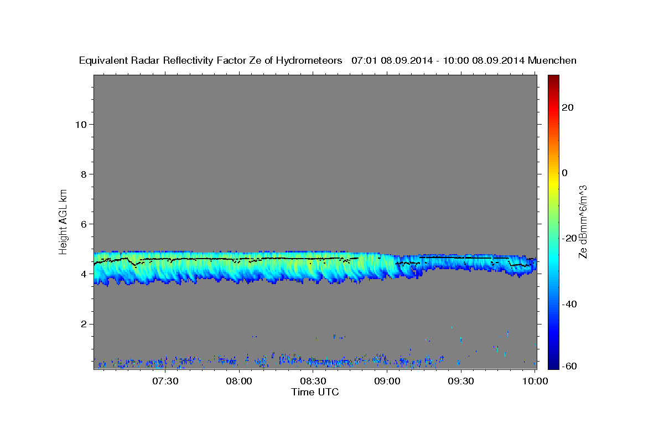Click the colorbar value 20

568,107
